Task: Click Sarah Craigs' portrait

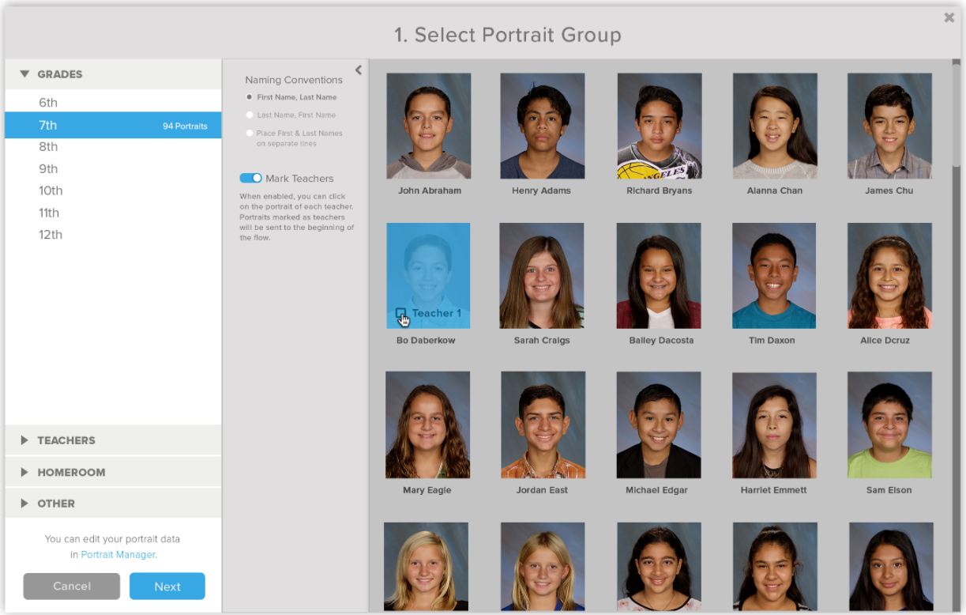Action: coord(542,275)
